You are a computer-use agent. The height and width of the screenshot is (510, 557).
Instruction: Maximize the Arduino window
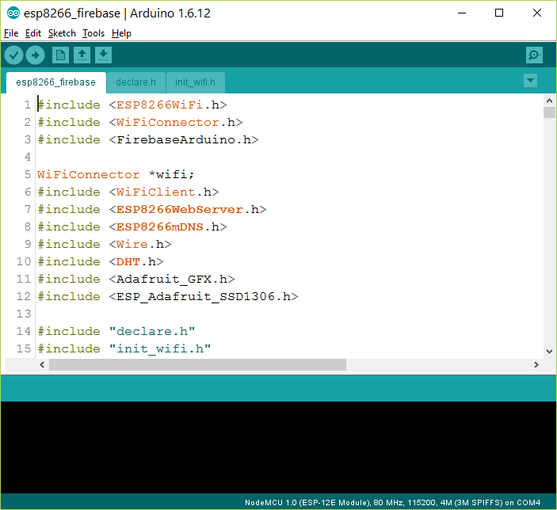click(499, 13)
